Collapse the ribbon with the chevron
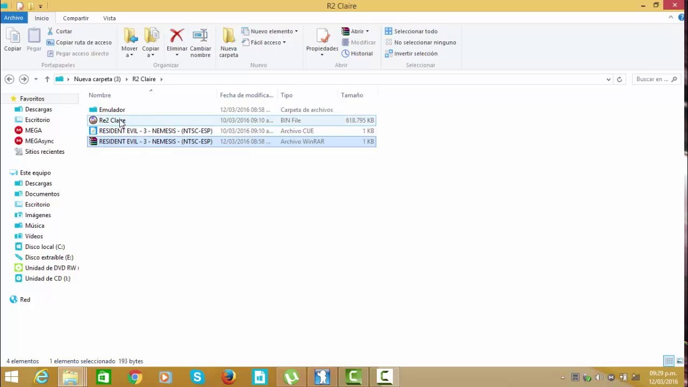This screenshot has width=688, height=387. tap(671, 18)
